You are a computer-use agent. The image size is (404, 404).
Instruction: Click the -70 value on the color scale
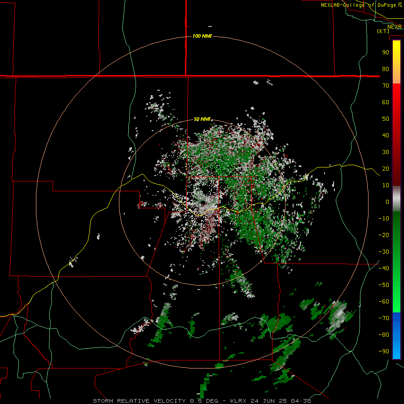coord(384,318)
